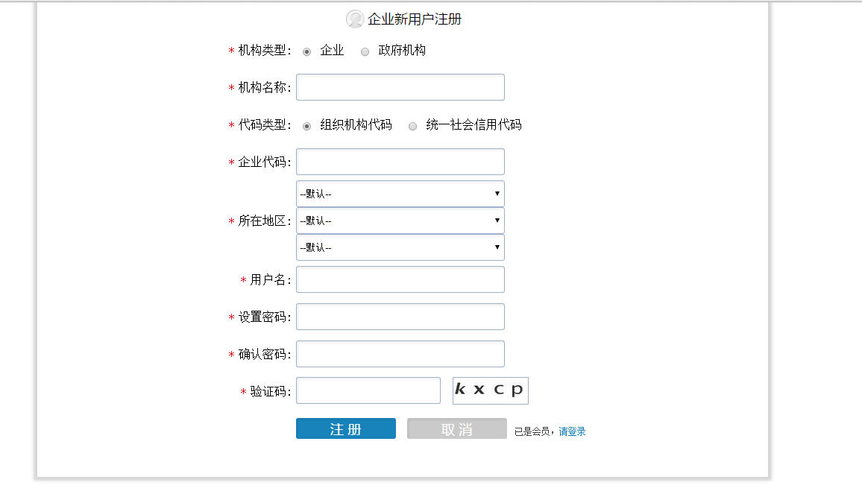Open the bottom 所在地区 dropdown
This screenshot has height=494, width=862.
[x=400, y=247]
